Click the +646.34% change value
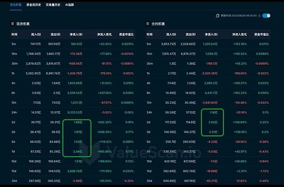This screenshot has width=284, height=187. 105,132
